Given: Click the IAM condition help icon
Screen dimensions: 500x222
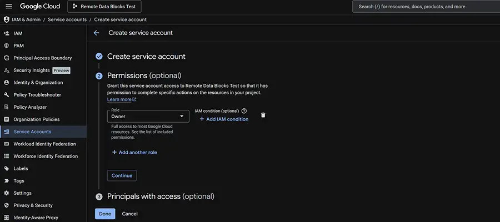Looking at the screenshot, I should point(244,111).
